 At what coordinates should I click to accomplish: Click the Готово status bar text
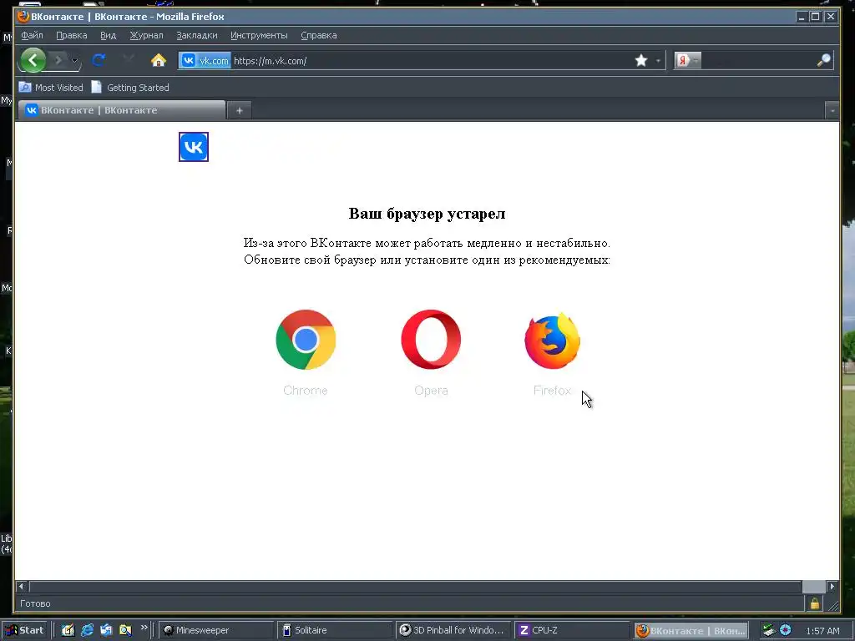[35, 603]
